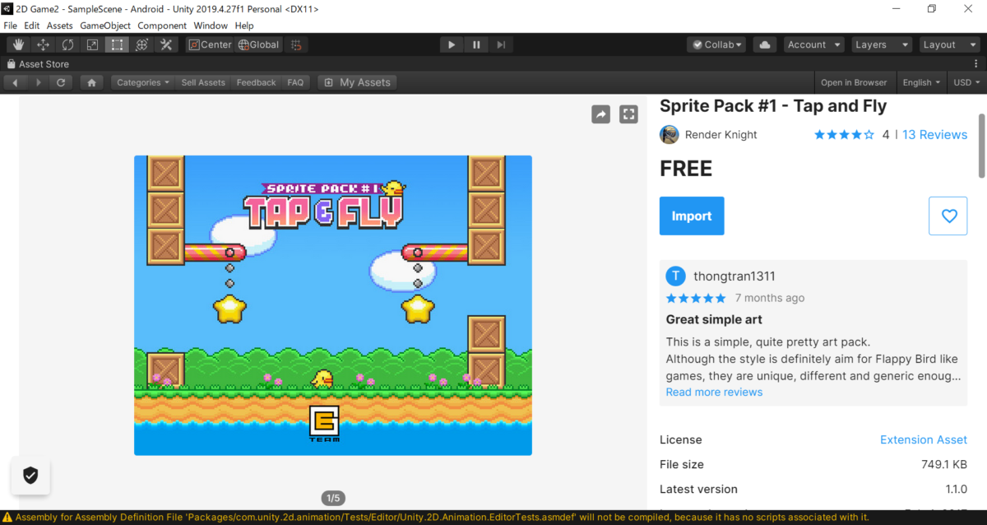
Task: Change the English language dropdown
Action: pos(921,82)
